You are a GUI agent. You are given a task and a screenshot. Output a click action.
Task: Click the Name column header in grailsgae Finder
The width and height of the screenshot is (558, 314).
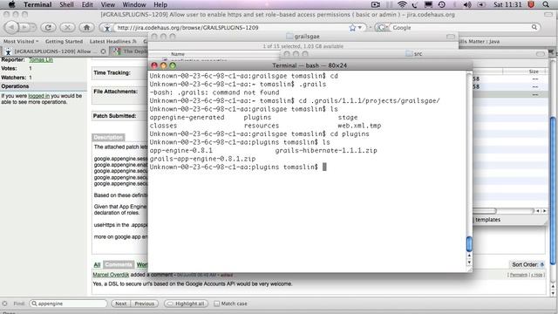coord(178,54)
